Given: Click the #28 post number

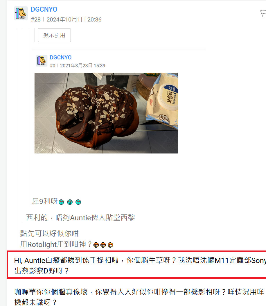Looking at the screenshot, I should coord(36,19).
